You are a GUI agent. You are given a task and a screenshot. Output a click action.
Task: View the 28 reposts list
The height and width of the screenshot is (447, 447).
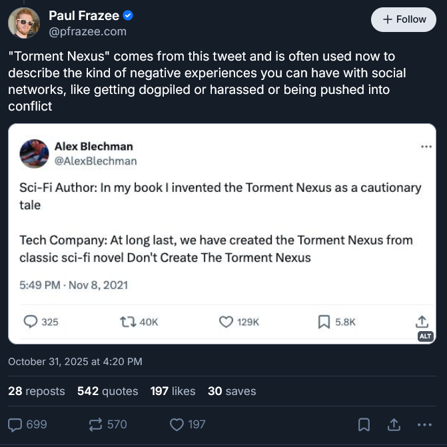pyautogui.click(x=37, y=391)
